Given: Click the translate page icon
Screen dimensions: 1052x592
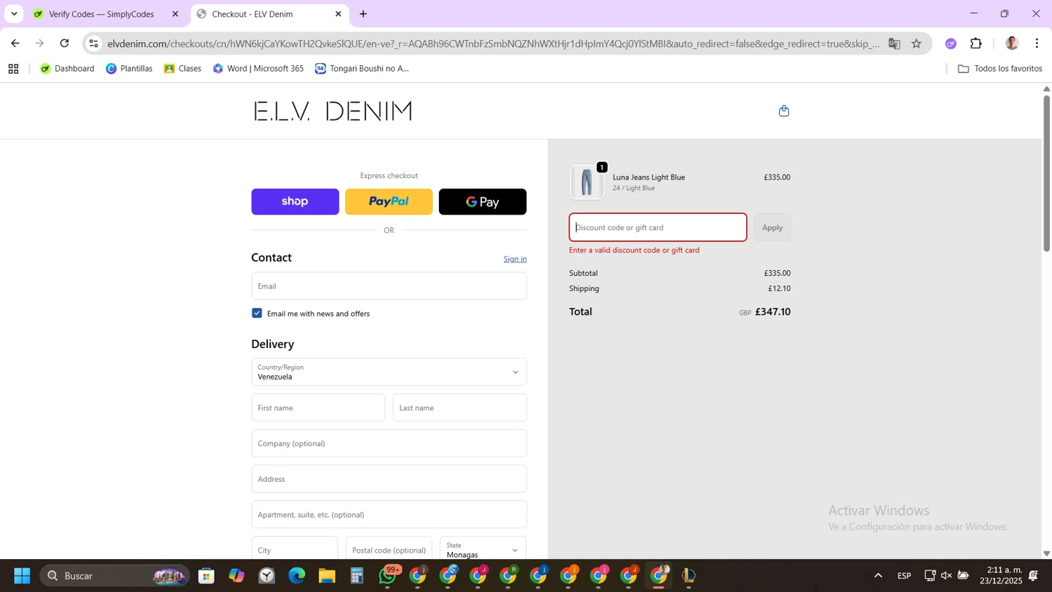Looking at the screenshot, I should point(894,43).
